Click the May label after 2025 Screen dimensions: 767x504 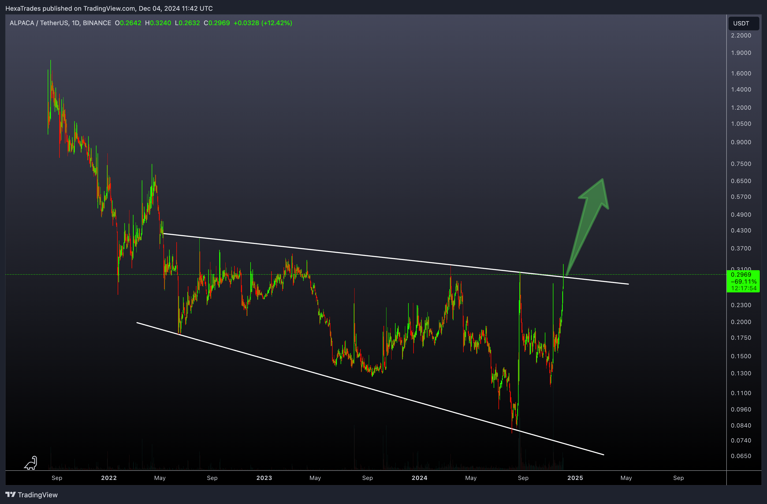(x=626, y=478)
